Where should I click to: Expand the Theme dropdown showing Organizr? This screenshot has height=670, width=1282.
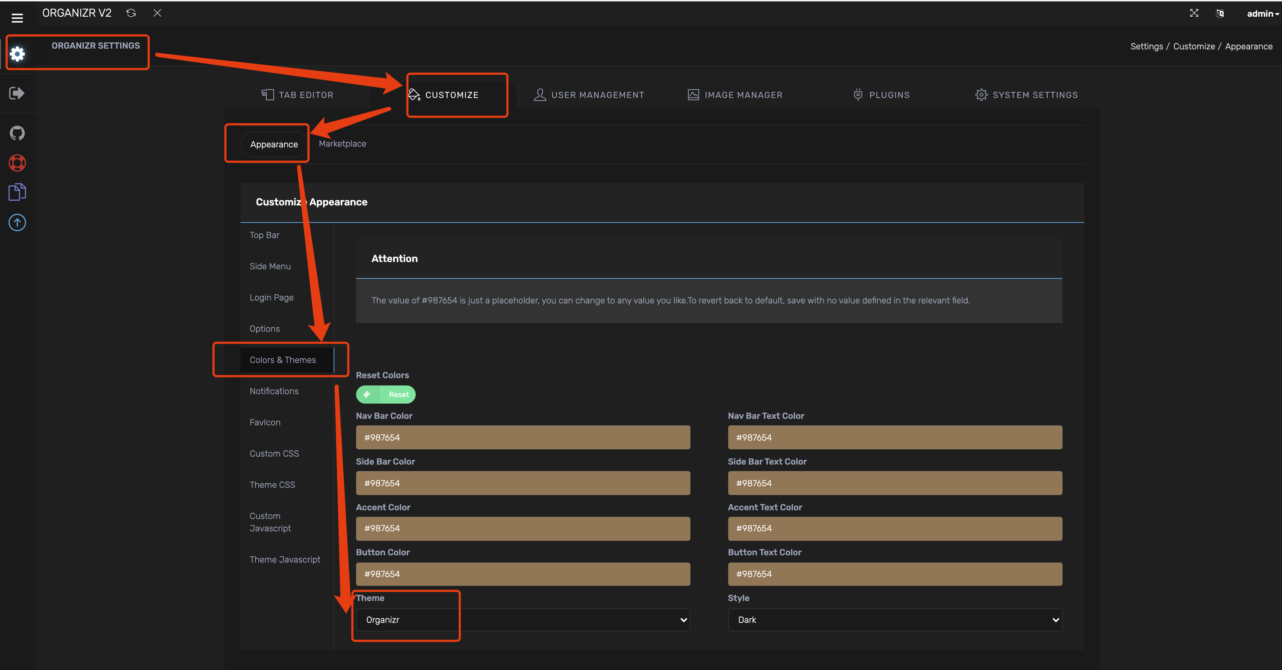click(523, 620)
